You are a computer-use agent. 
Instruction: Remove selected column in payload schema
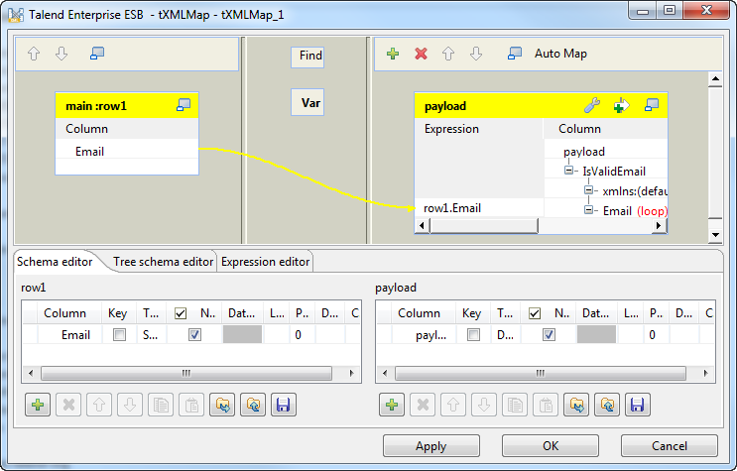pyautogui.click(x=423, y=405)
